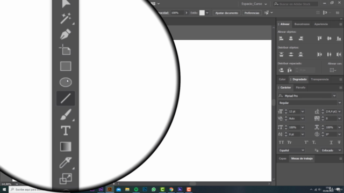Distribute vertical spacing between objects

click(281, 70)
